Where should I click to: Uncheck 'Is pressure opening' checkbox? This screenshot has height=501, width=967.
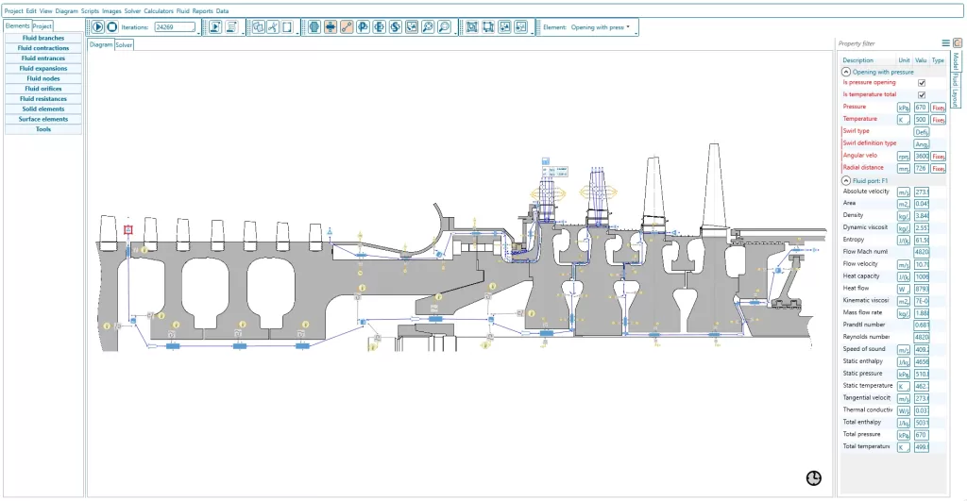(x=922, y=83)
